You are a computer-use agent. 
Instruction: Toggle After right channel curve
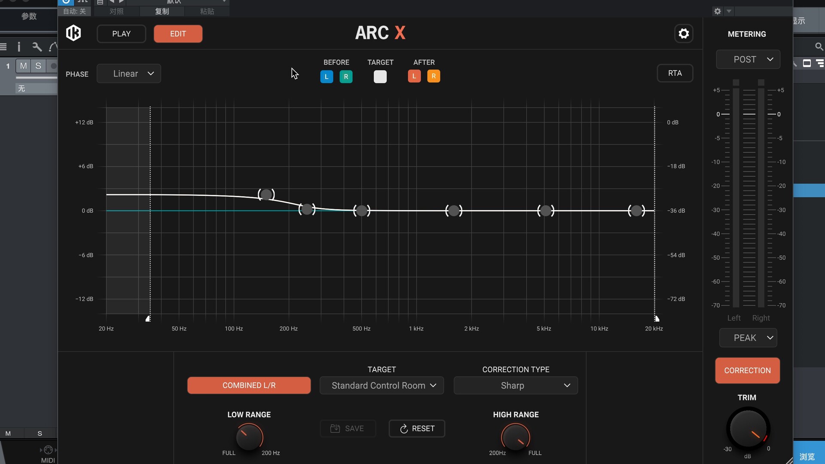click(433, 76)
